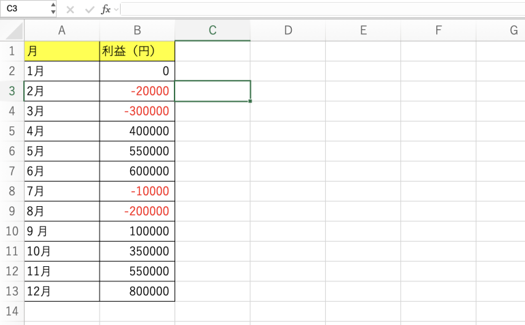Click cell containing 3月

(62, 111)
